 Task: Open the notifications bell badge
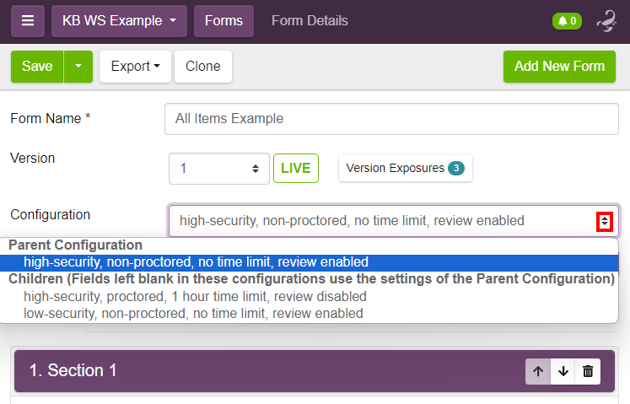click(x=567, y=21)
